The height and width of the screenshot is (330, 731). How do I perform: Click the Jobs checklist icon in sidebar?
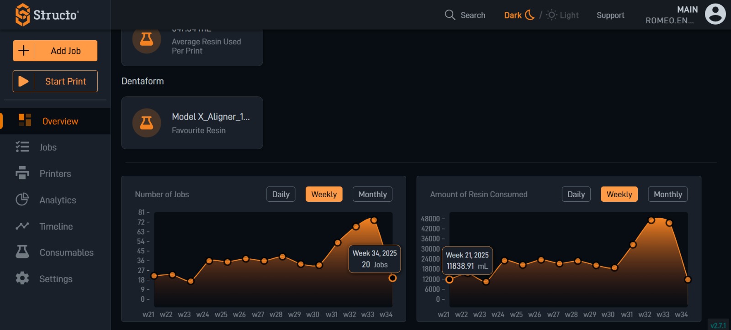(x=22, y=147)
